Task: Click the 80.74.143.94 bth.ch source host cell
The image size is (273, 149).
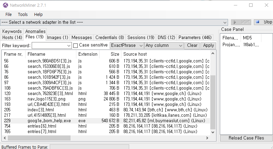Action: click(165, 110)
